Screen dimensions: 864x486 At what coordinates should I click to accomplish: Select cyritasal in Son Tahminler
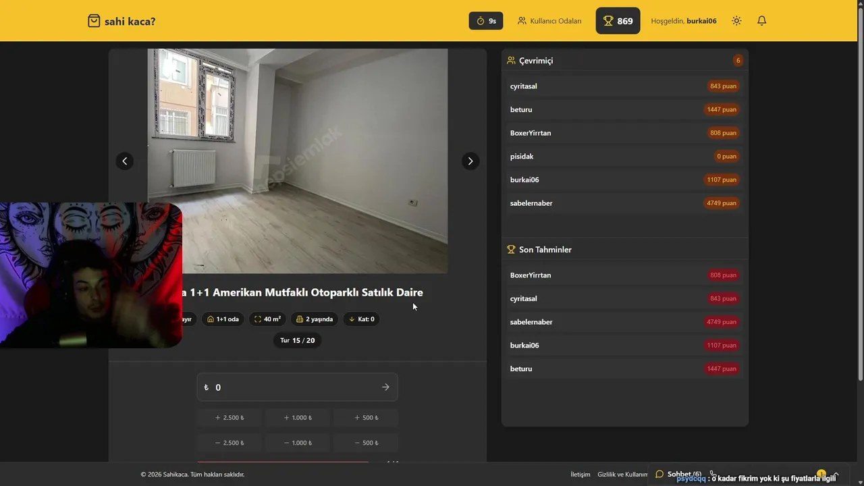coord(625,298)
